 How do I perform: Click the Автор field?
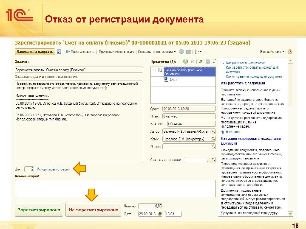187,131
